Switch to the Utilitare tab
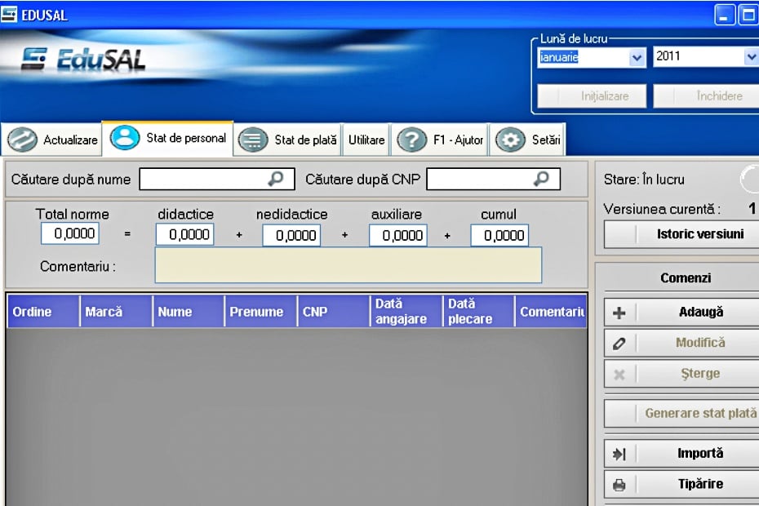759x506 pixels. point(366,140)
